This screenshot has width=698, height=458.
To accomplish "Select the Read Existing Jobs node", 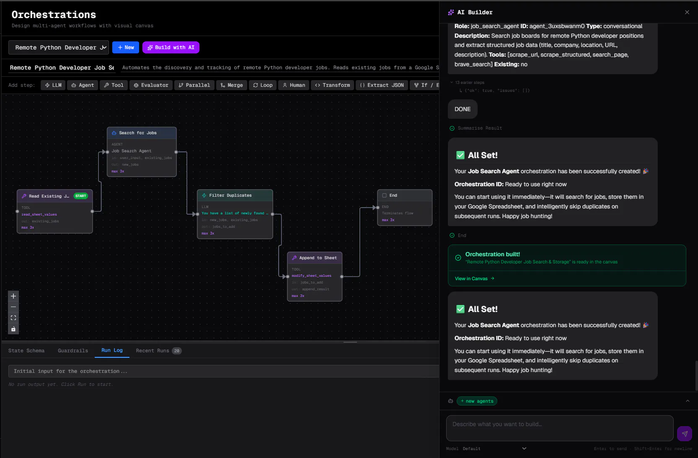I will tap(55, 211).
